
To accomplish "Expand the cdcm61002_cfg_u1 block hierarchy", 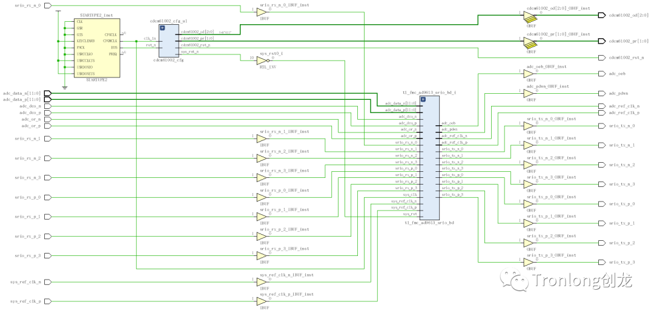I will click(162, 28).
